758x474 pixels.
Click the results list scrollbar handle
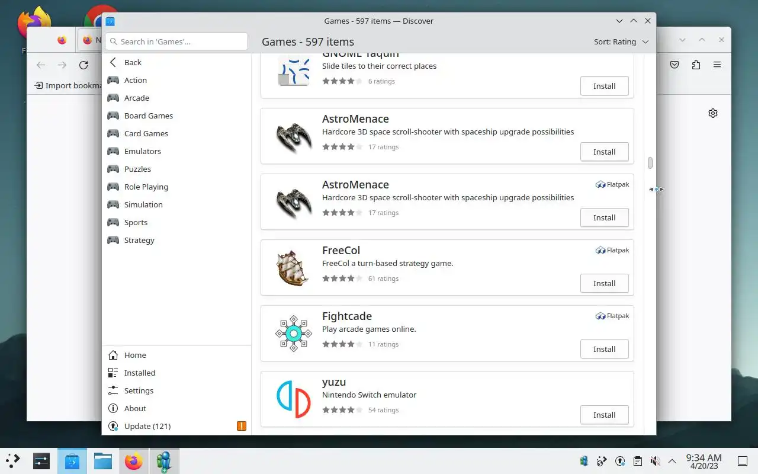click(x=650, y=162)
